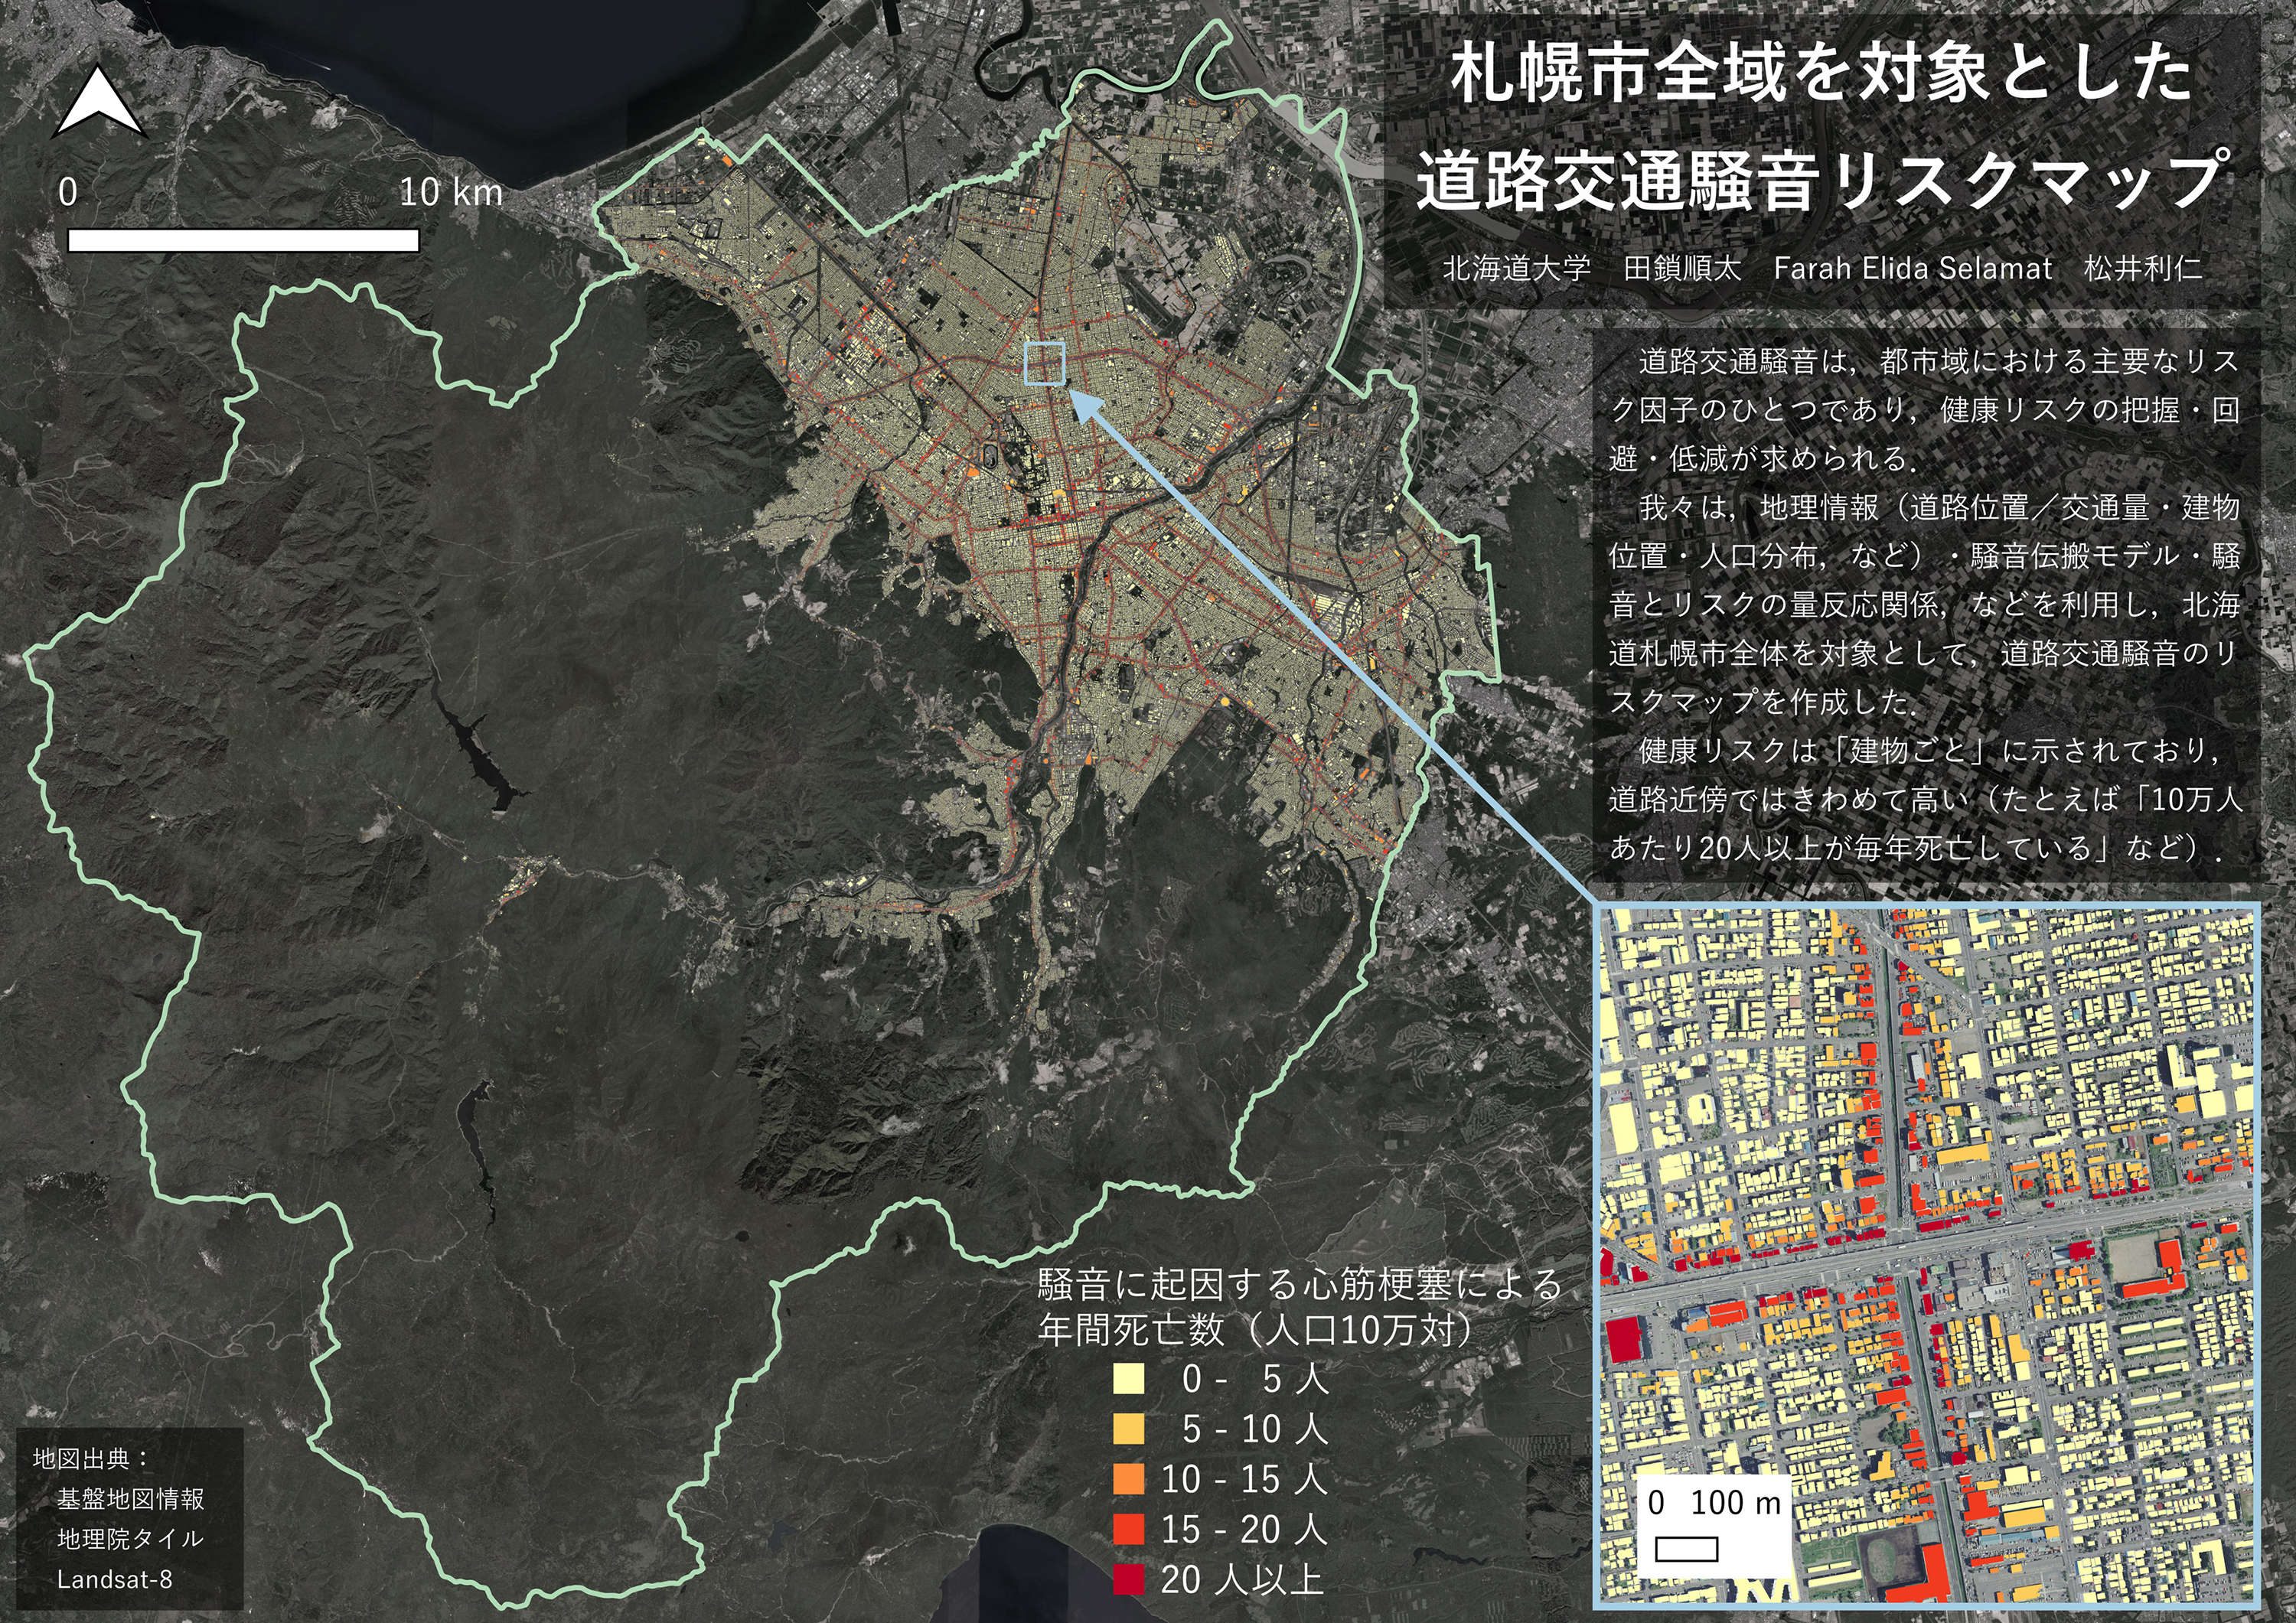Click the red-orange 15-20 legend swatch
This screenshot has height=1623, width=2296.
click(x=1128, y=1529)
